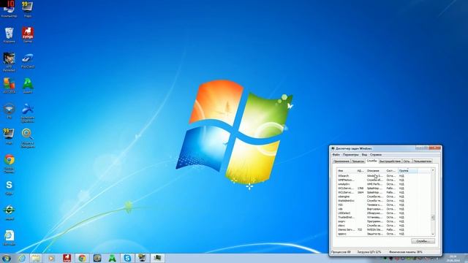Open the Skype shortcut on the desktop
The height and width of the screenshot is (263, 468).
(x=9, y=188)
